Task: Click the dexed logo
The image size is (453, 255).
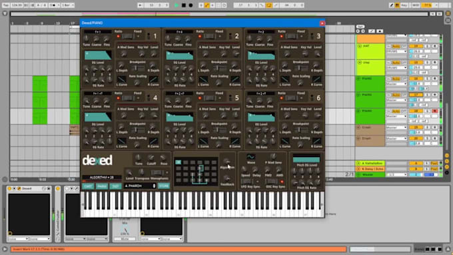Action: [x=97, y=160]
